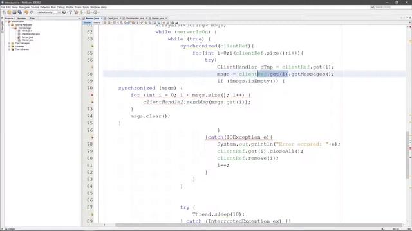Click the Build Project hammer icon
Image resolution: width=412 pixels, height=231 pixels.
pos(70,12)
